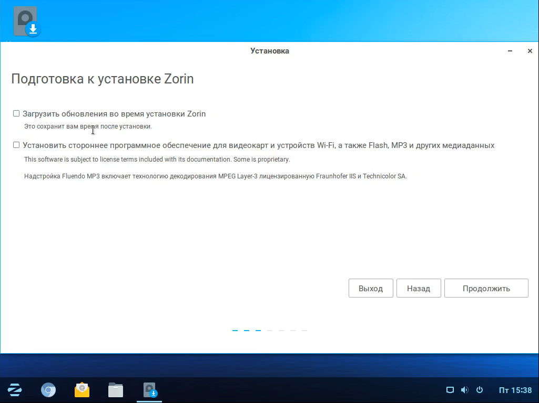
Task: Click the display icon in the system tray
Action: click(450, 390)
